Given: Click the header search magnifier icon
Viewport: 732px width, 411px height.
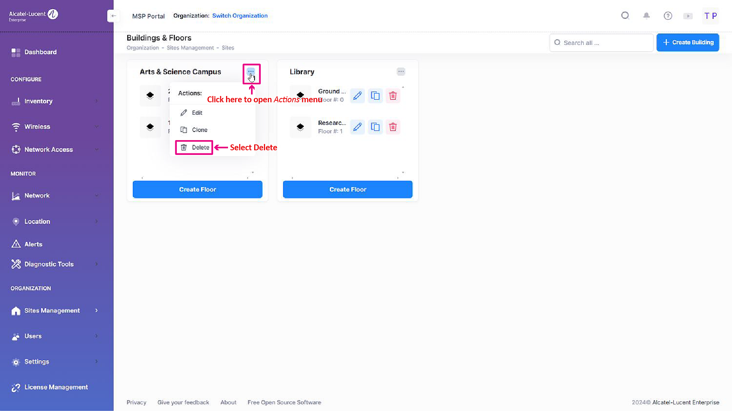Looking at the screenshot, I should pos(625,16).
